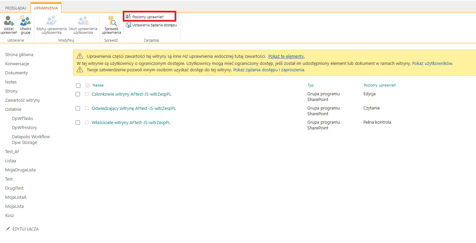Click the Utwórz grupę ribbon icon
476x243 pixels.
(x=25, y=21)
